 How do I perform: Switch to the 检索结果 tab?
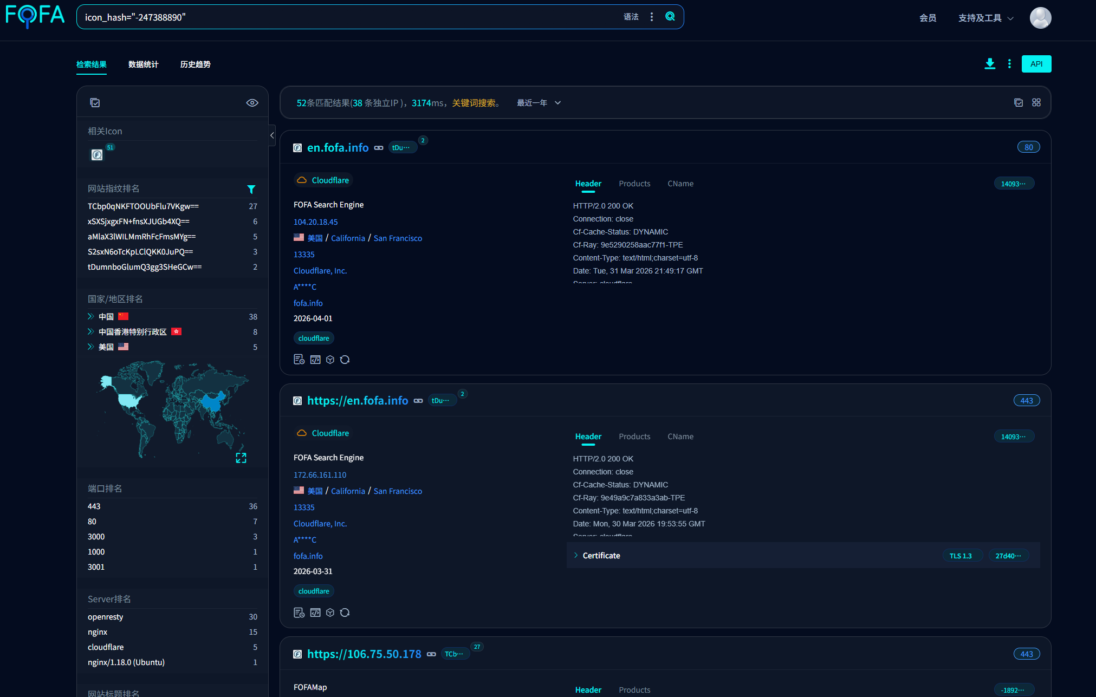[x=92, y=64]
